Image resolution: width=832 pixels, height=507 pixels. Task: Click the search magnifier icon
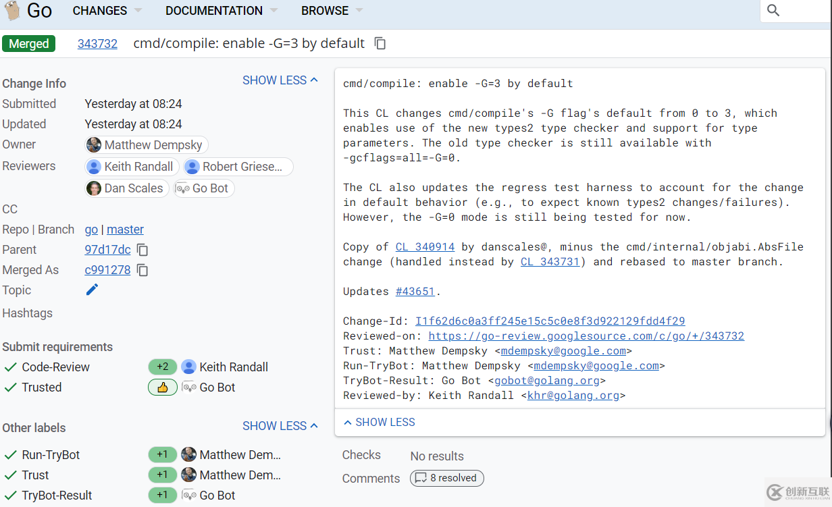774,11
